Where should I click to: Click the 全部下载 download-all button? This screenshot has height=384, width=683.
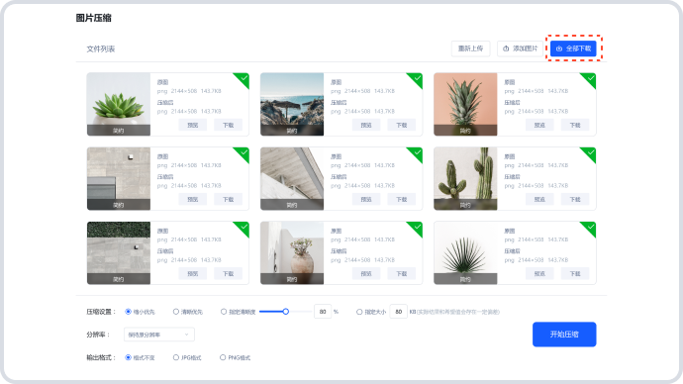573,48
